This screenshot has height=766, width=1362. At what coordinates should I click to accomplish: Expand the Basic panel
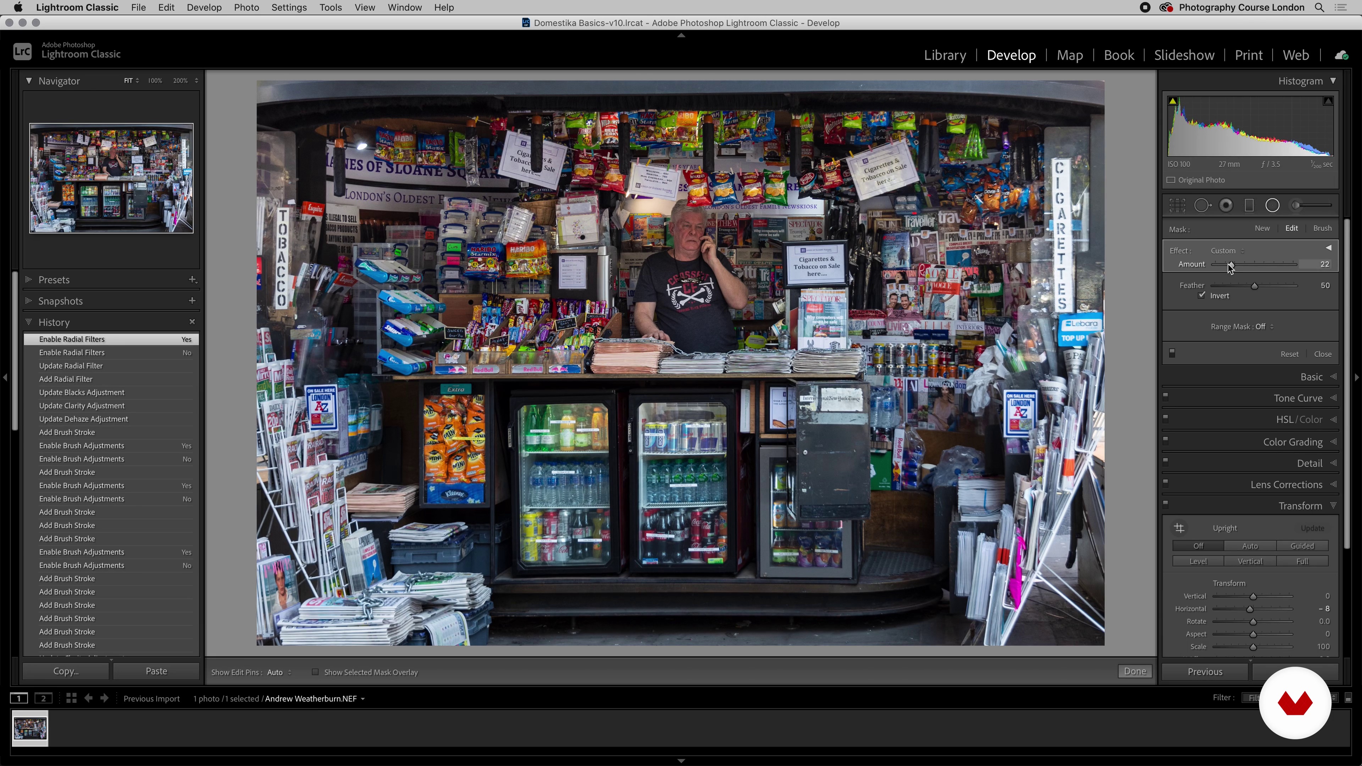tap(1334, 377)
